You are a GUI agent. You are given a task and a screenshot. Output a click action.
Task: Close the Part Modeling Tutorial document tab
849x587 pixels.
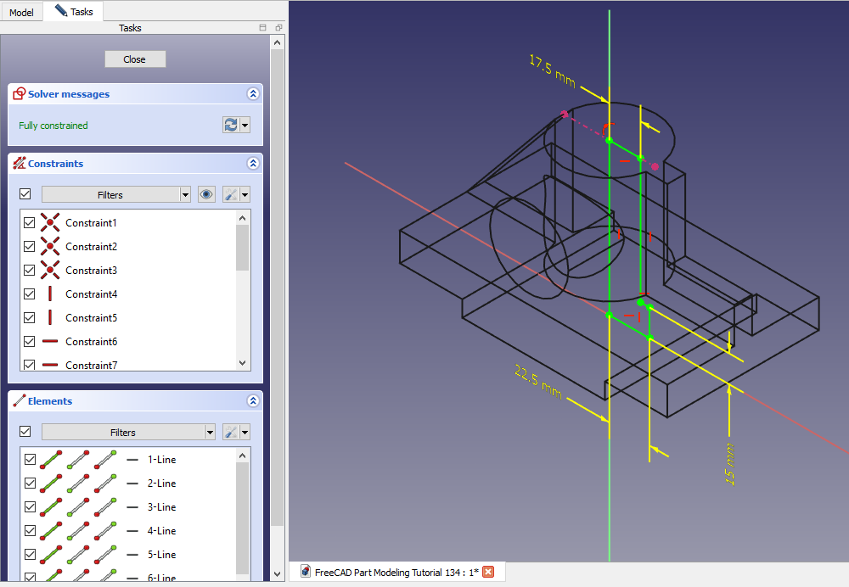[488, 572]
